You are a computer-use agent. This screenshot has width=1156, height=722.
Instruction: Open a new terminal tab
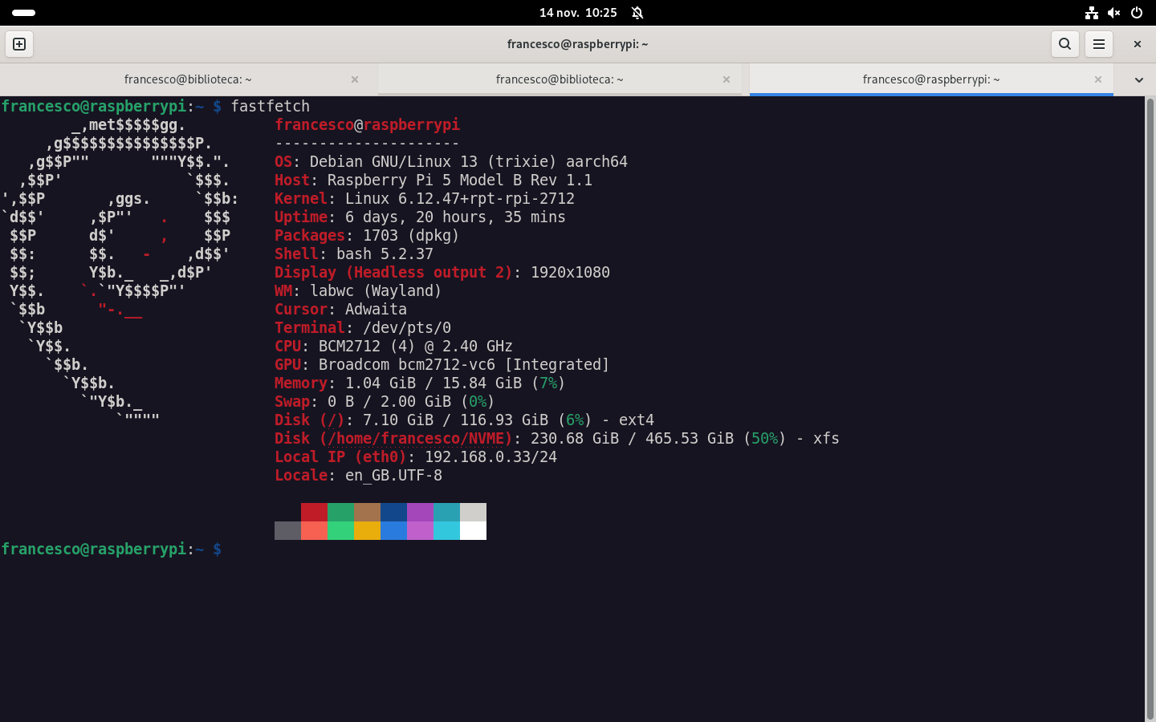19,44
